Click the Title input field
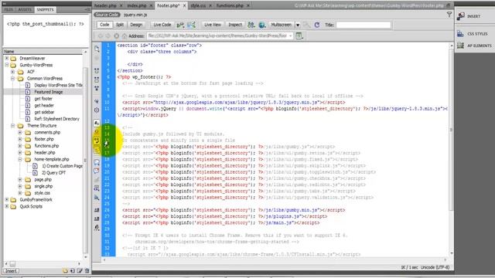The image size is (495, 278). pyautogui.click(x=364, y=25)
